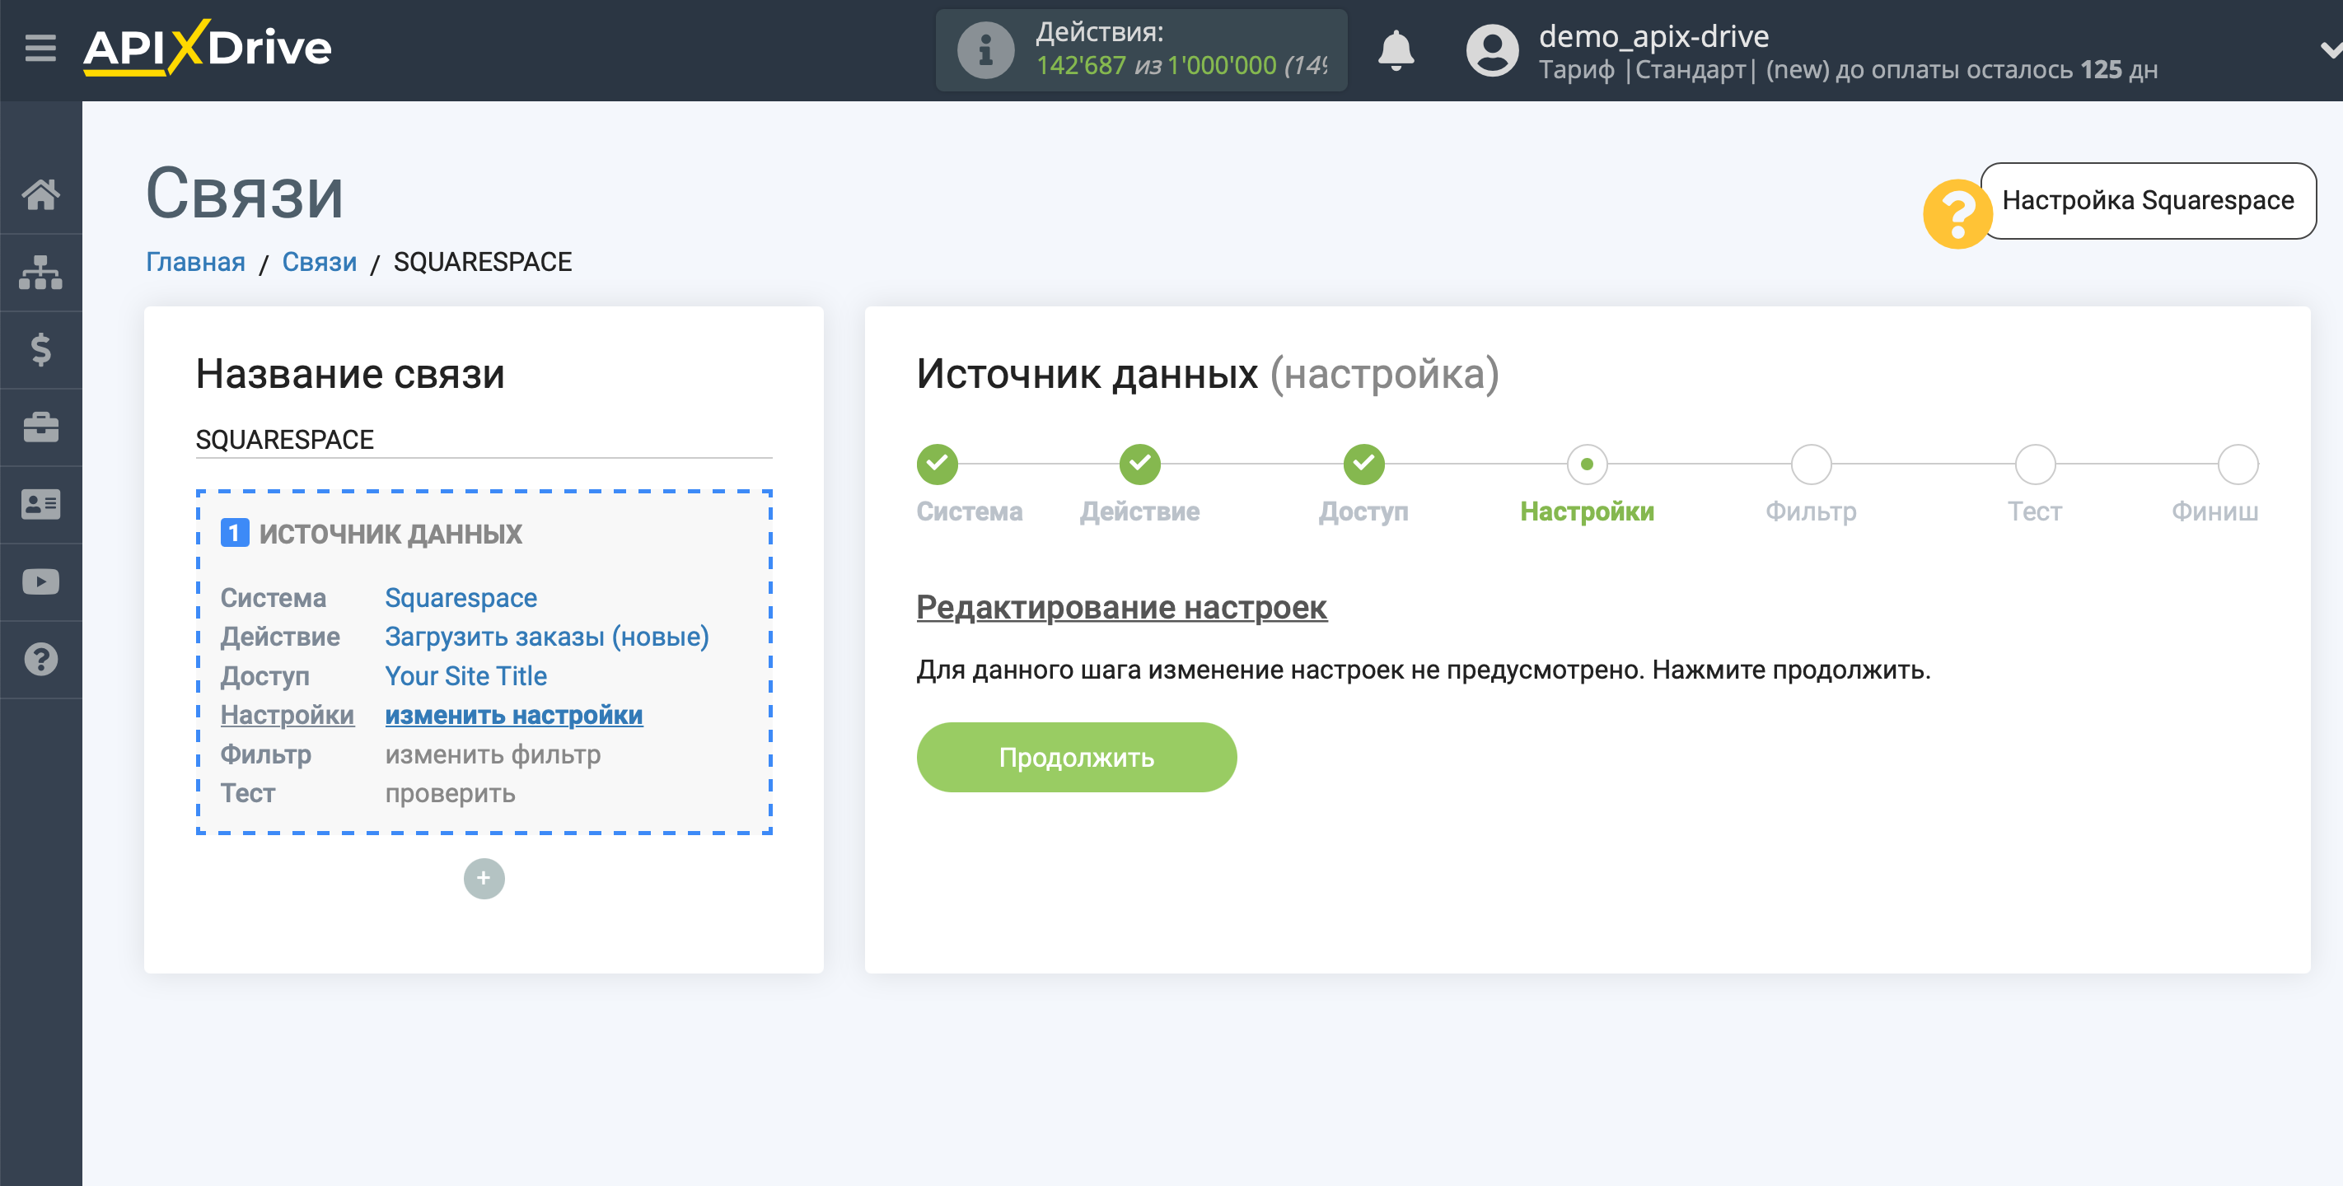Image resolution: width=2343 pixels, height=1186 pixels.
Task: Open the briefcase icon in sidebar
Action: pyautogui.click(x=41, y=427)
